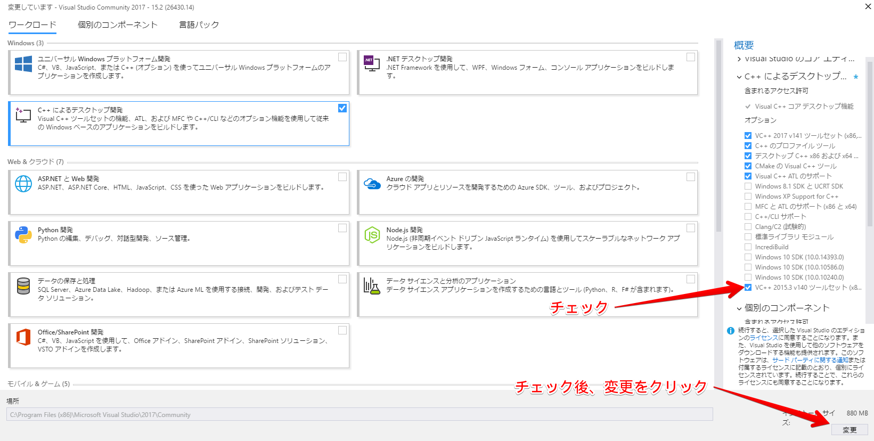Switch to the ワークロード tab
The height and width of the screenshot is (441, 874).
pyautogui.click(x=32, y=25)
